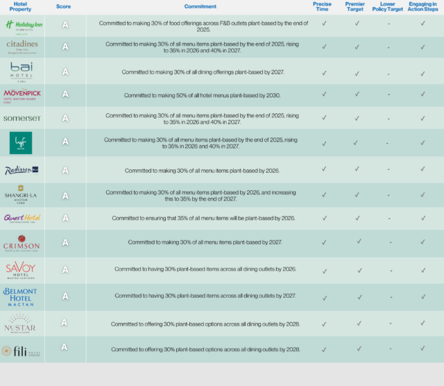
Task: Click the Savoy Hotel logo
Action: (23, 269)
